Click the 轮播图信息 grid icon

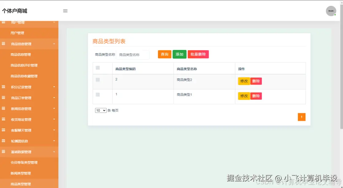coord(3,141)
